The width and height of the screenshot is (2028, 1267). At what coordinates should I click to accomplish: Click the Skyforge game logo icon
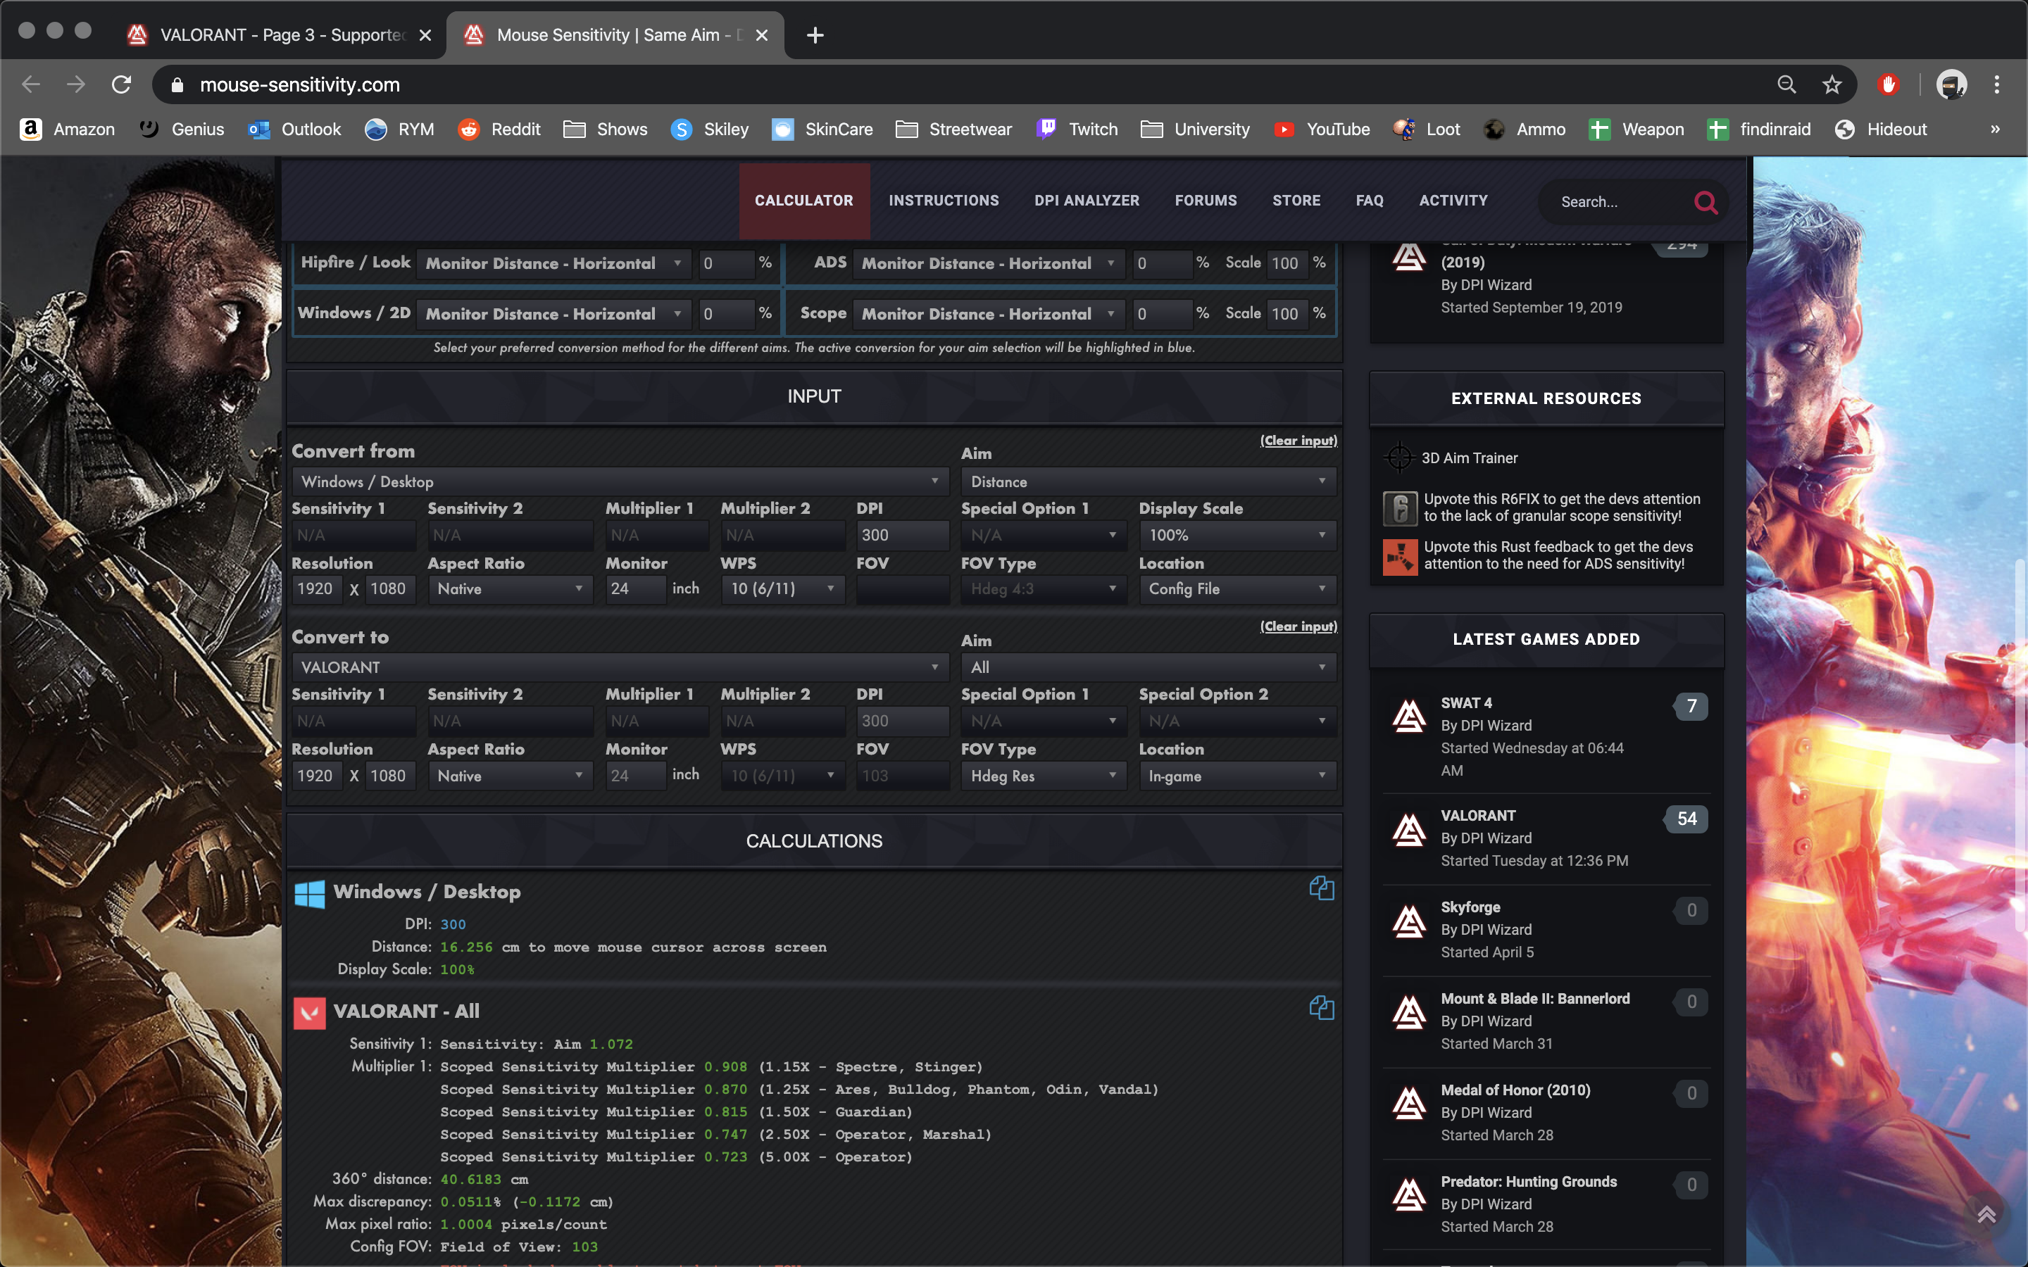pyautogui.click(x=1409, y=921)
